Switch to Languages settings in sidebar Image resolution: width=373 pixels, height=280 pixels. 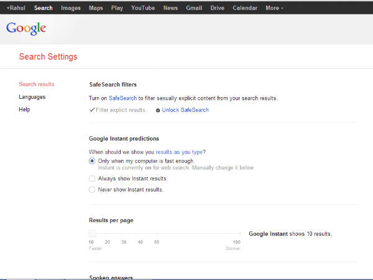(32, 97)
